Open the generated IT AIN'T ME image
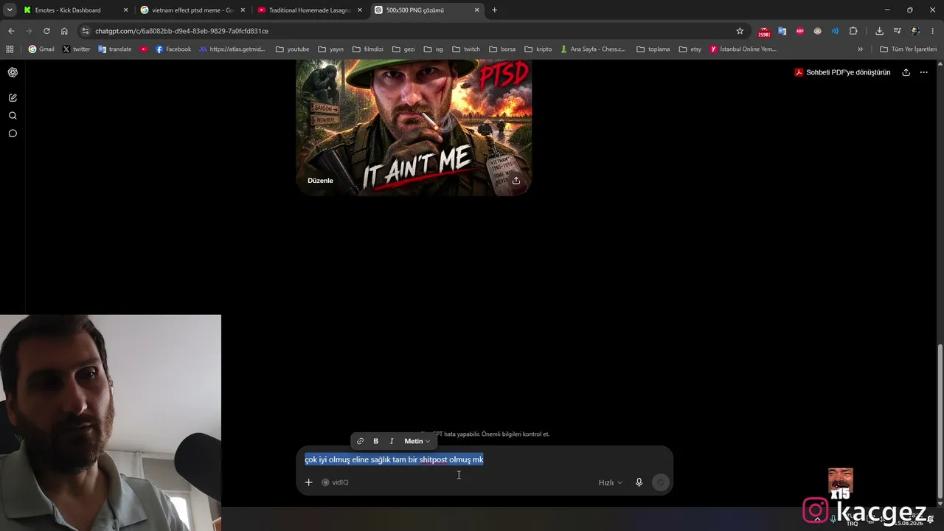Screen dimensions: 944x531 pyautogui.click(x=414, y=127)
